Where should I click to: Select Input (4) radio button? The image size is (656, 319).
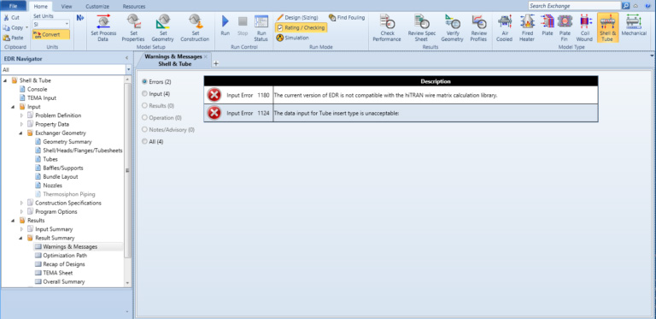pos(144,94)
